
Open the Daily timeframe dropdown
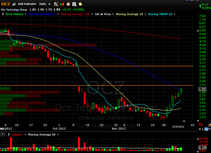(x=45, y=4)
